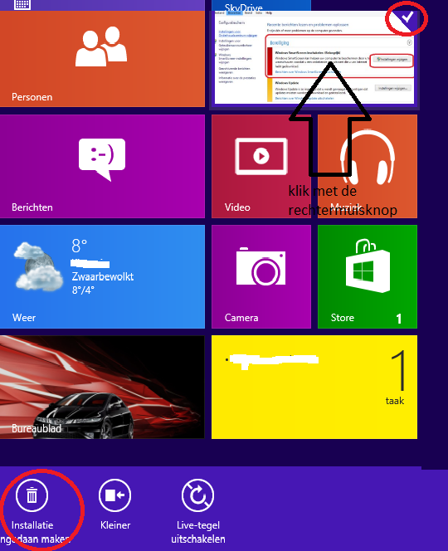The width and height of the screenshot is (448, 551).
Task: Click the trash icon for Installatie ongedaan maken
Action: [x=32, y=495]
